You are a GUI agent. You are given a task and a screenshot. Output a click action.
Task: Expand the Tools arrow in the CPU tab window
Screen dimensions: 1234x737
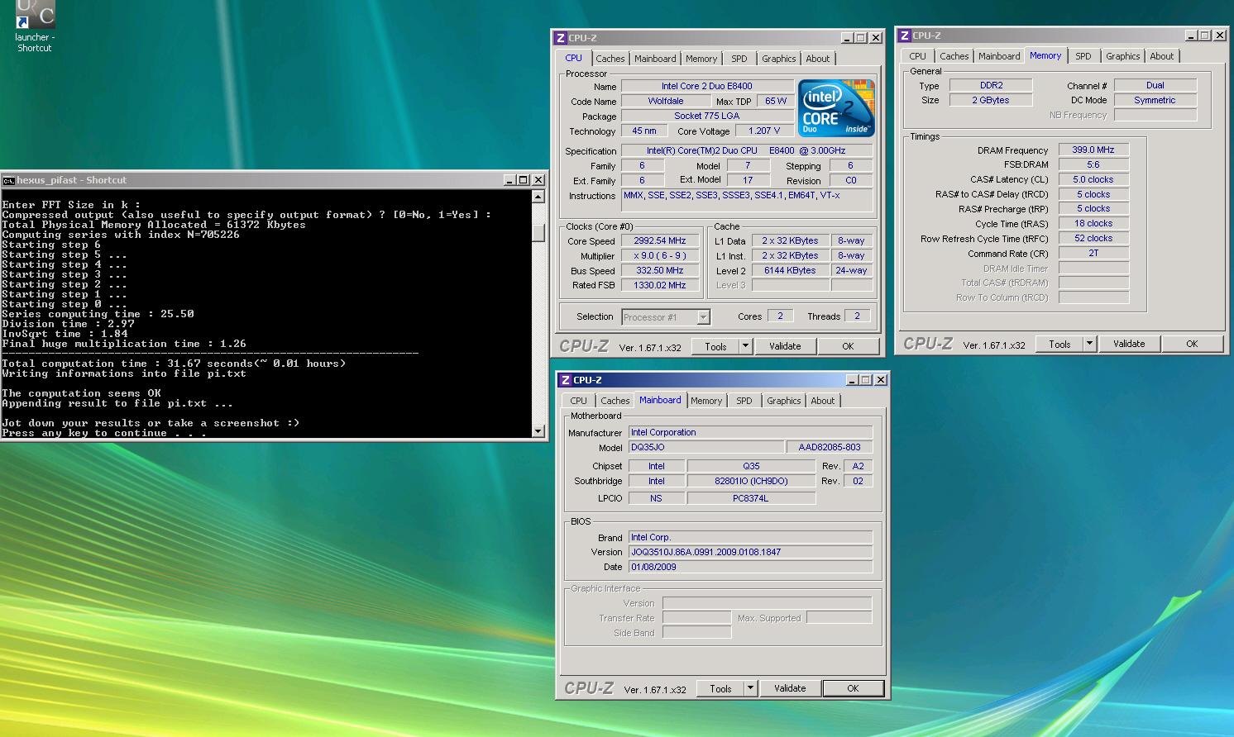(745, 346)
